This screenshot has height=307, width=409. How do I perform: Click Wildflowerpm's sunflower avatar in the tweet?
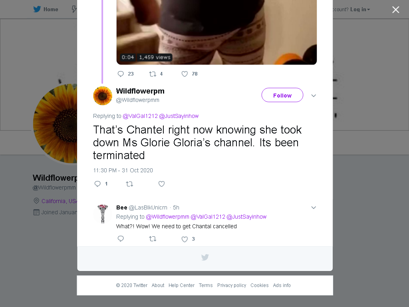(103, 96)
